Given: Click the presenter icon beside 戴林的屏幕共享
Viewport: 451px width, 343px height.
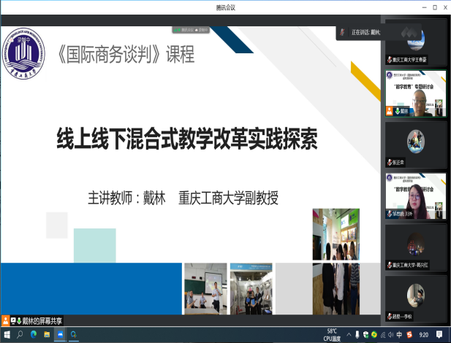Looking at the screenshot, I should click(x=6, y=320).
